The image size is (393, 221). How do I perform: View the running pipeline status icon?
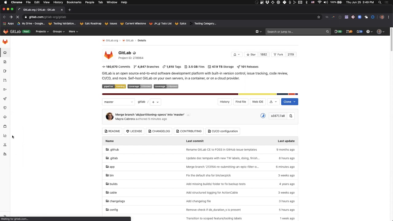click(263, 116)
